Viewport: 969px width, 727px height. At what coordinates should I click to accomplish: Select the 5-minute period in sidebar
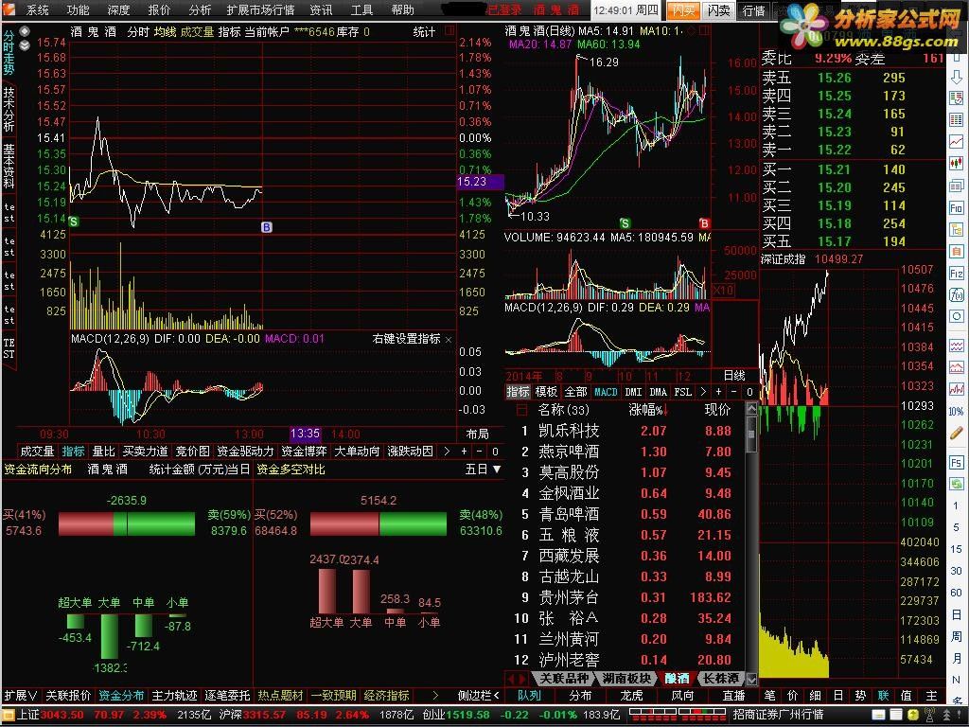pos(956,526)
